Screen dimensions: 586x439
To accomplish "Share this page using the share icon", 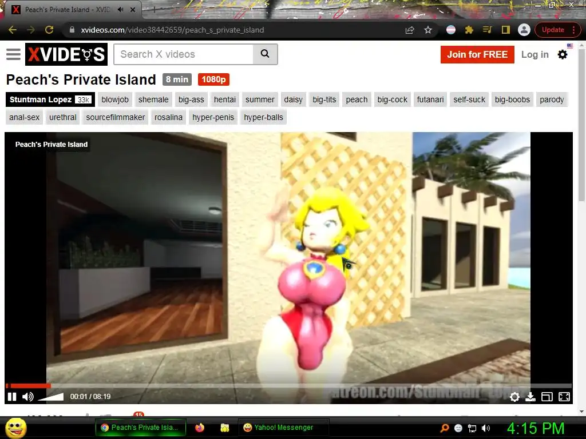I will pos(410,30).
